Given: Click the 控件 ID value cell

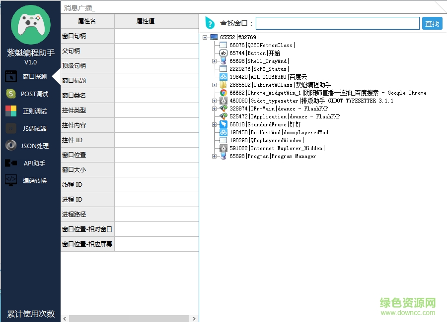Looking at the screenshot, I should [156, 140].
